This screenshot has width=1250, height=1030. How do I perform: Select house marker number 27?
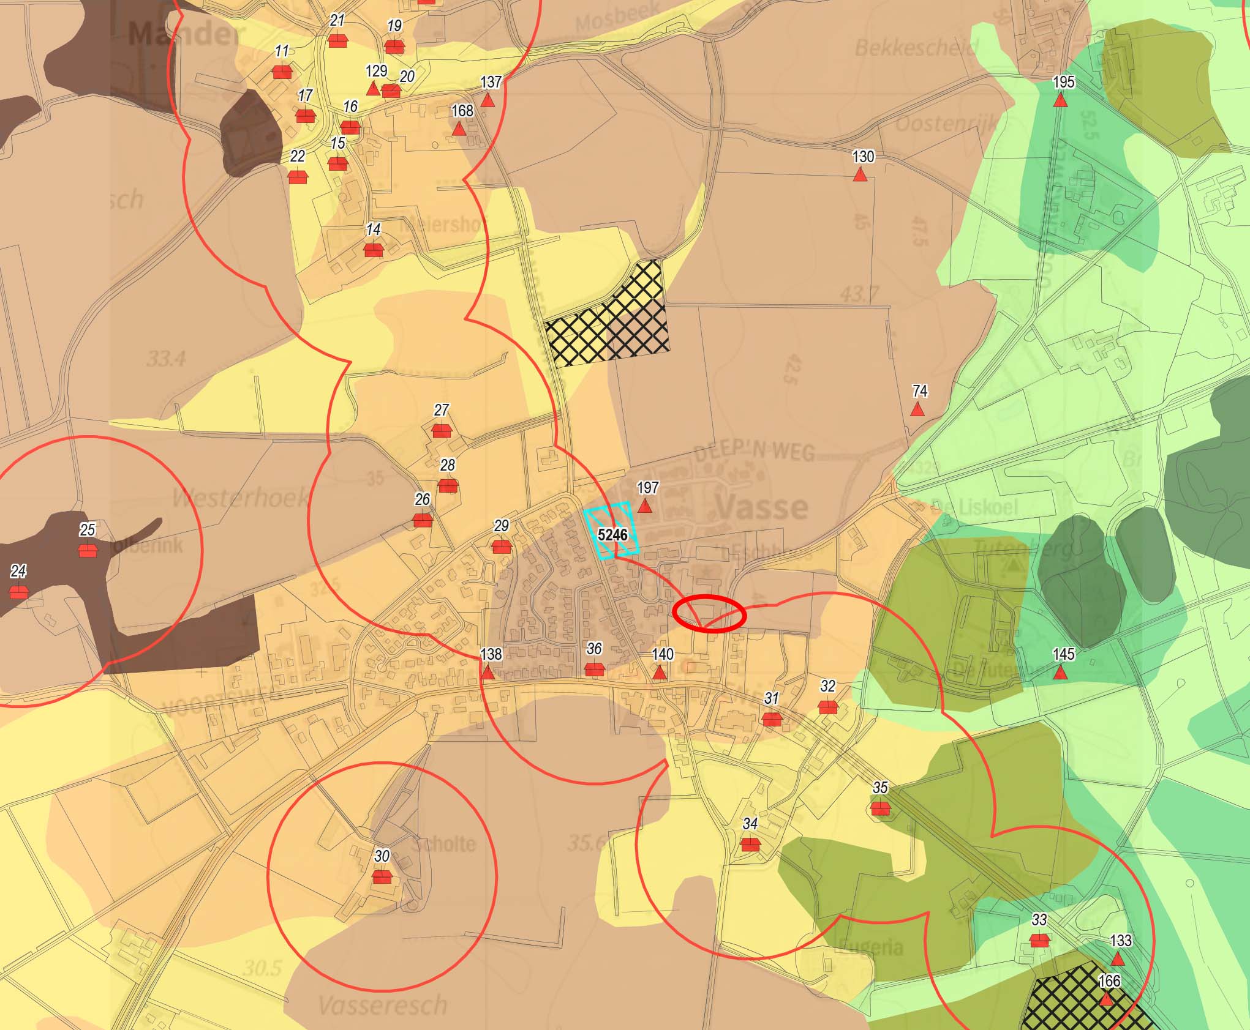(441, 430)
